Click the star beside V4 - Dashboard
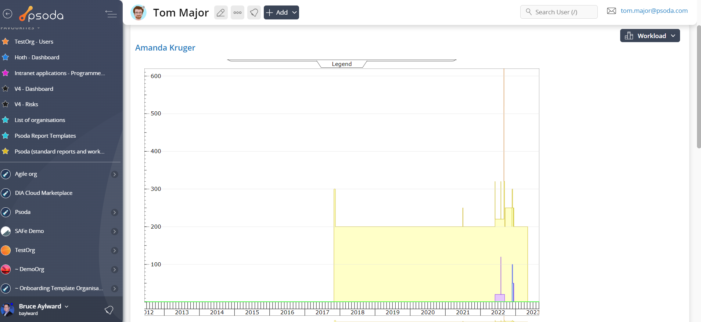701x322 pixels. (6, 89)
